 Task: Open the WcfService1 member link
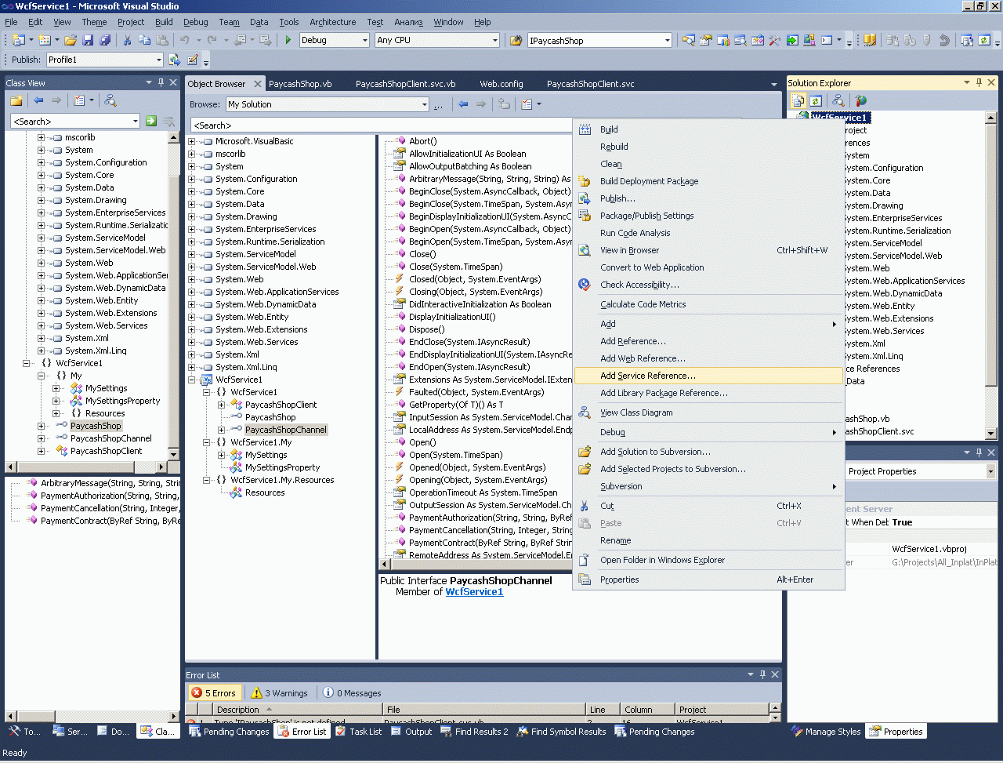tap(474, 592)
